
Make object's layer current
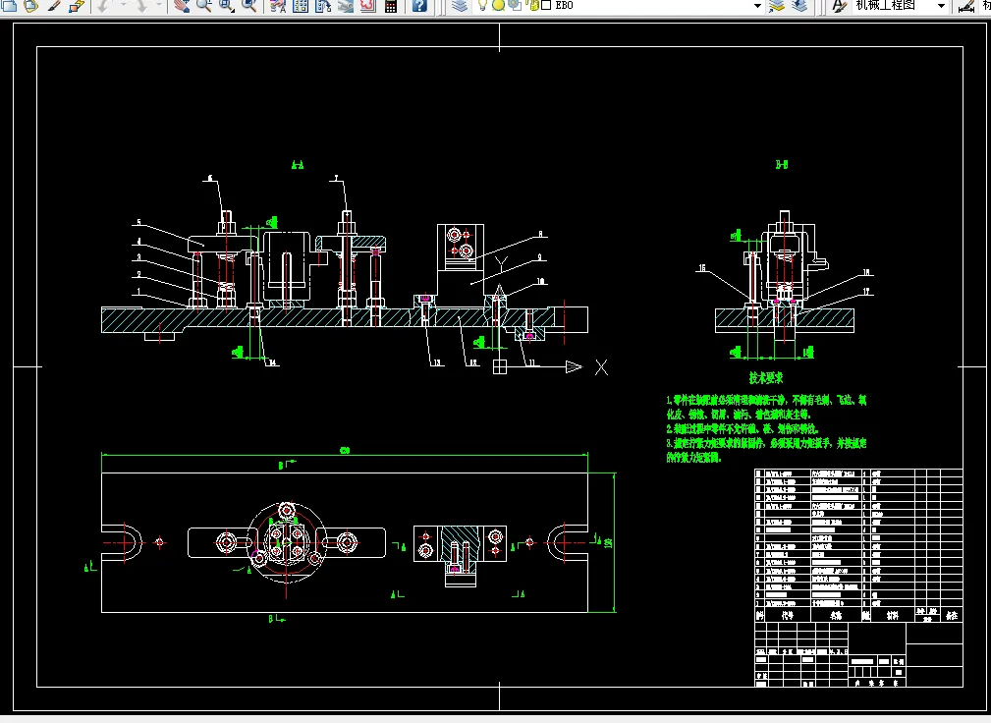777,6
